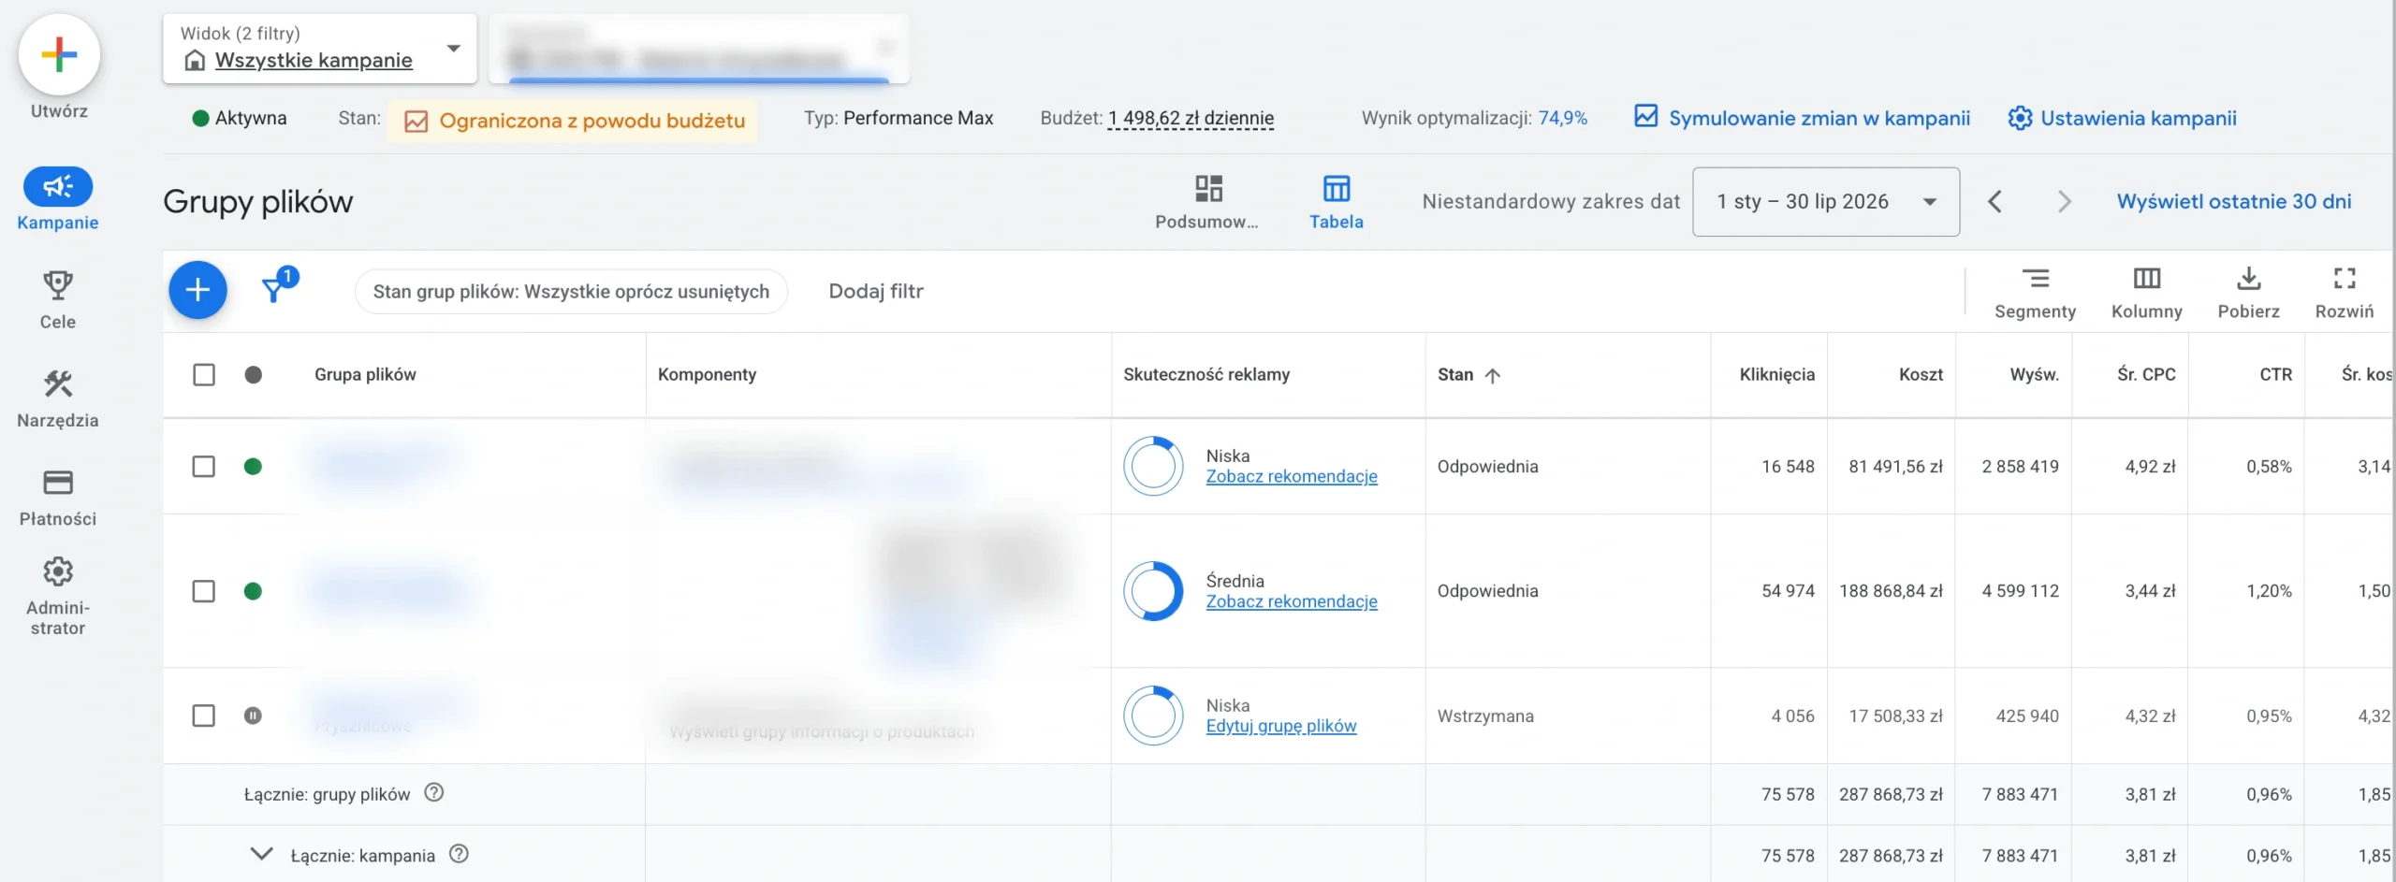Screen dimensions: 2396x882
Task: Sort by the Koszt column header
Action: coord(1921,374)
